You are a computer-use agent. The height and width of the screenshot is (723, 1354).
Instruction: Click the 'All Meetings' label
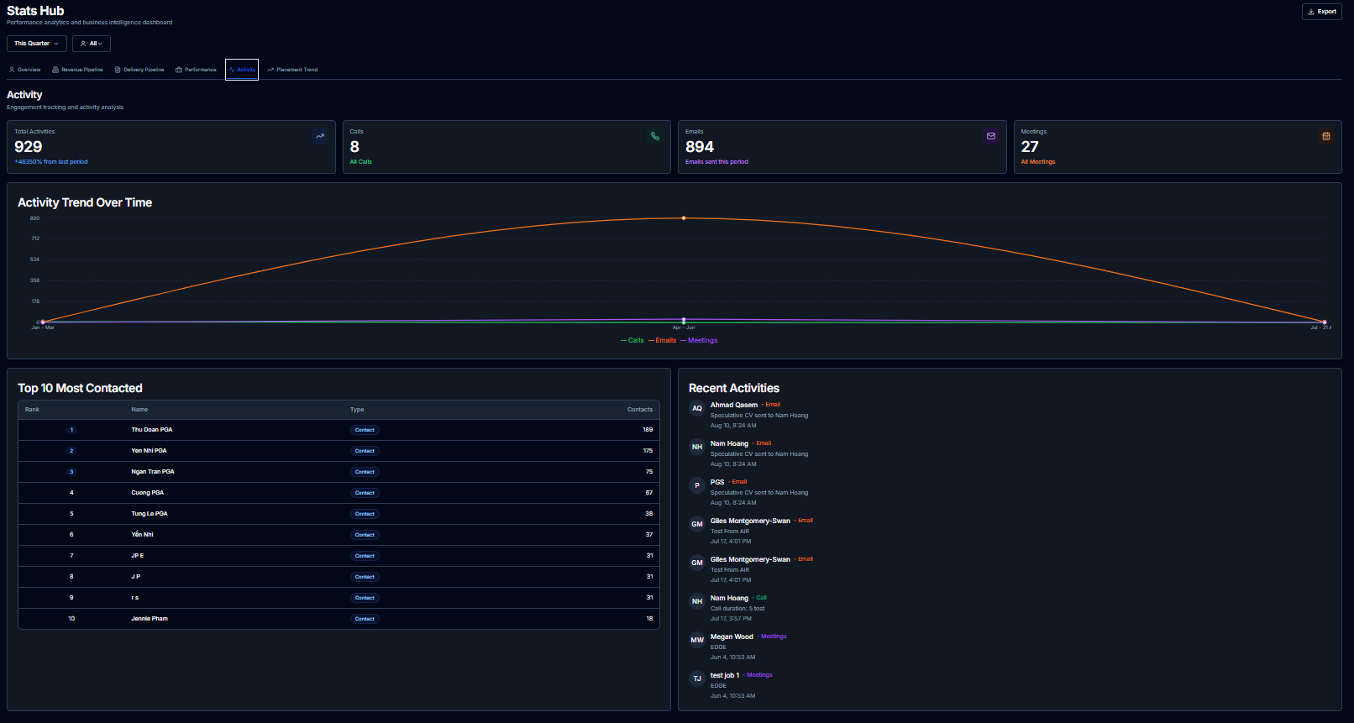click(x=1038, y=162)
